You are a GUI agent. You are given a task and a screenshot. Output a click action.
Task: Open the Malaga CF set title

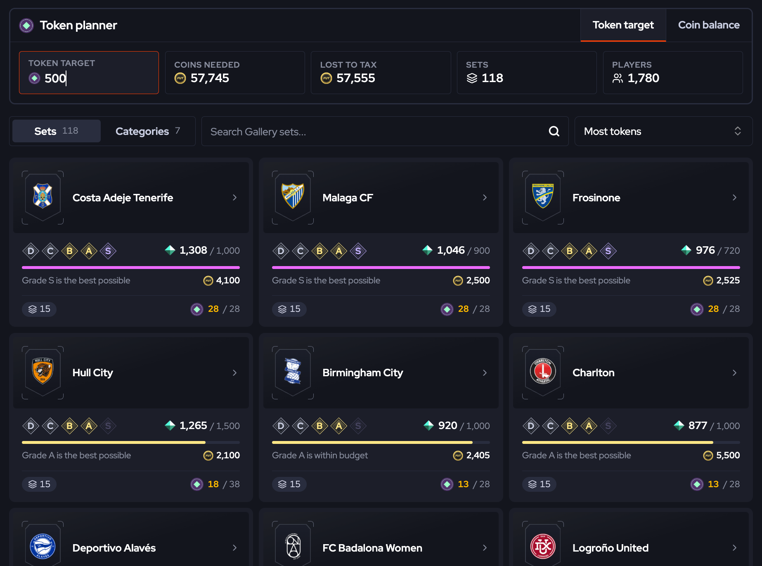pyautogui.click(x=348, y=198)
